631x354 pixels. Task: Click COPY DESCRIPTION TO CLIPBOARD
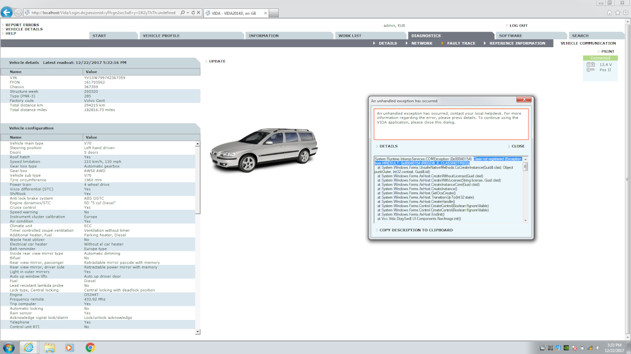(x=415, y=230)
